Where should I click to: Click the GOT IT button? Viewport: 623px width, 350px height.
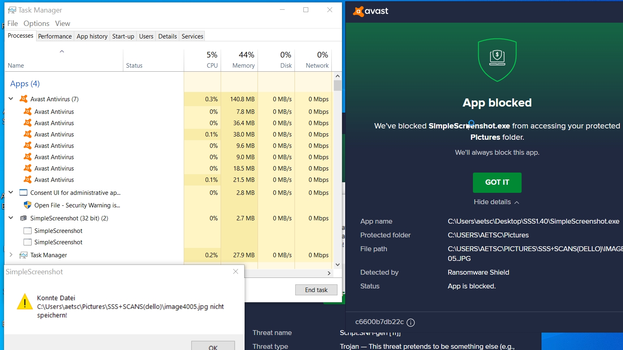497,182
